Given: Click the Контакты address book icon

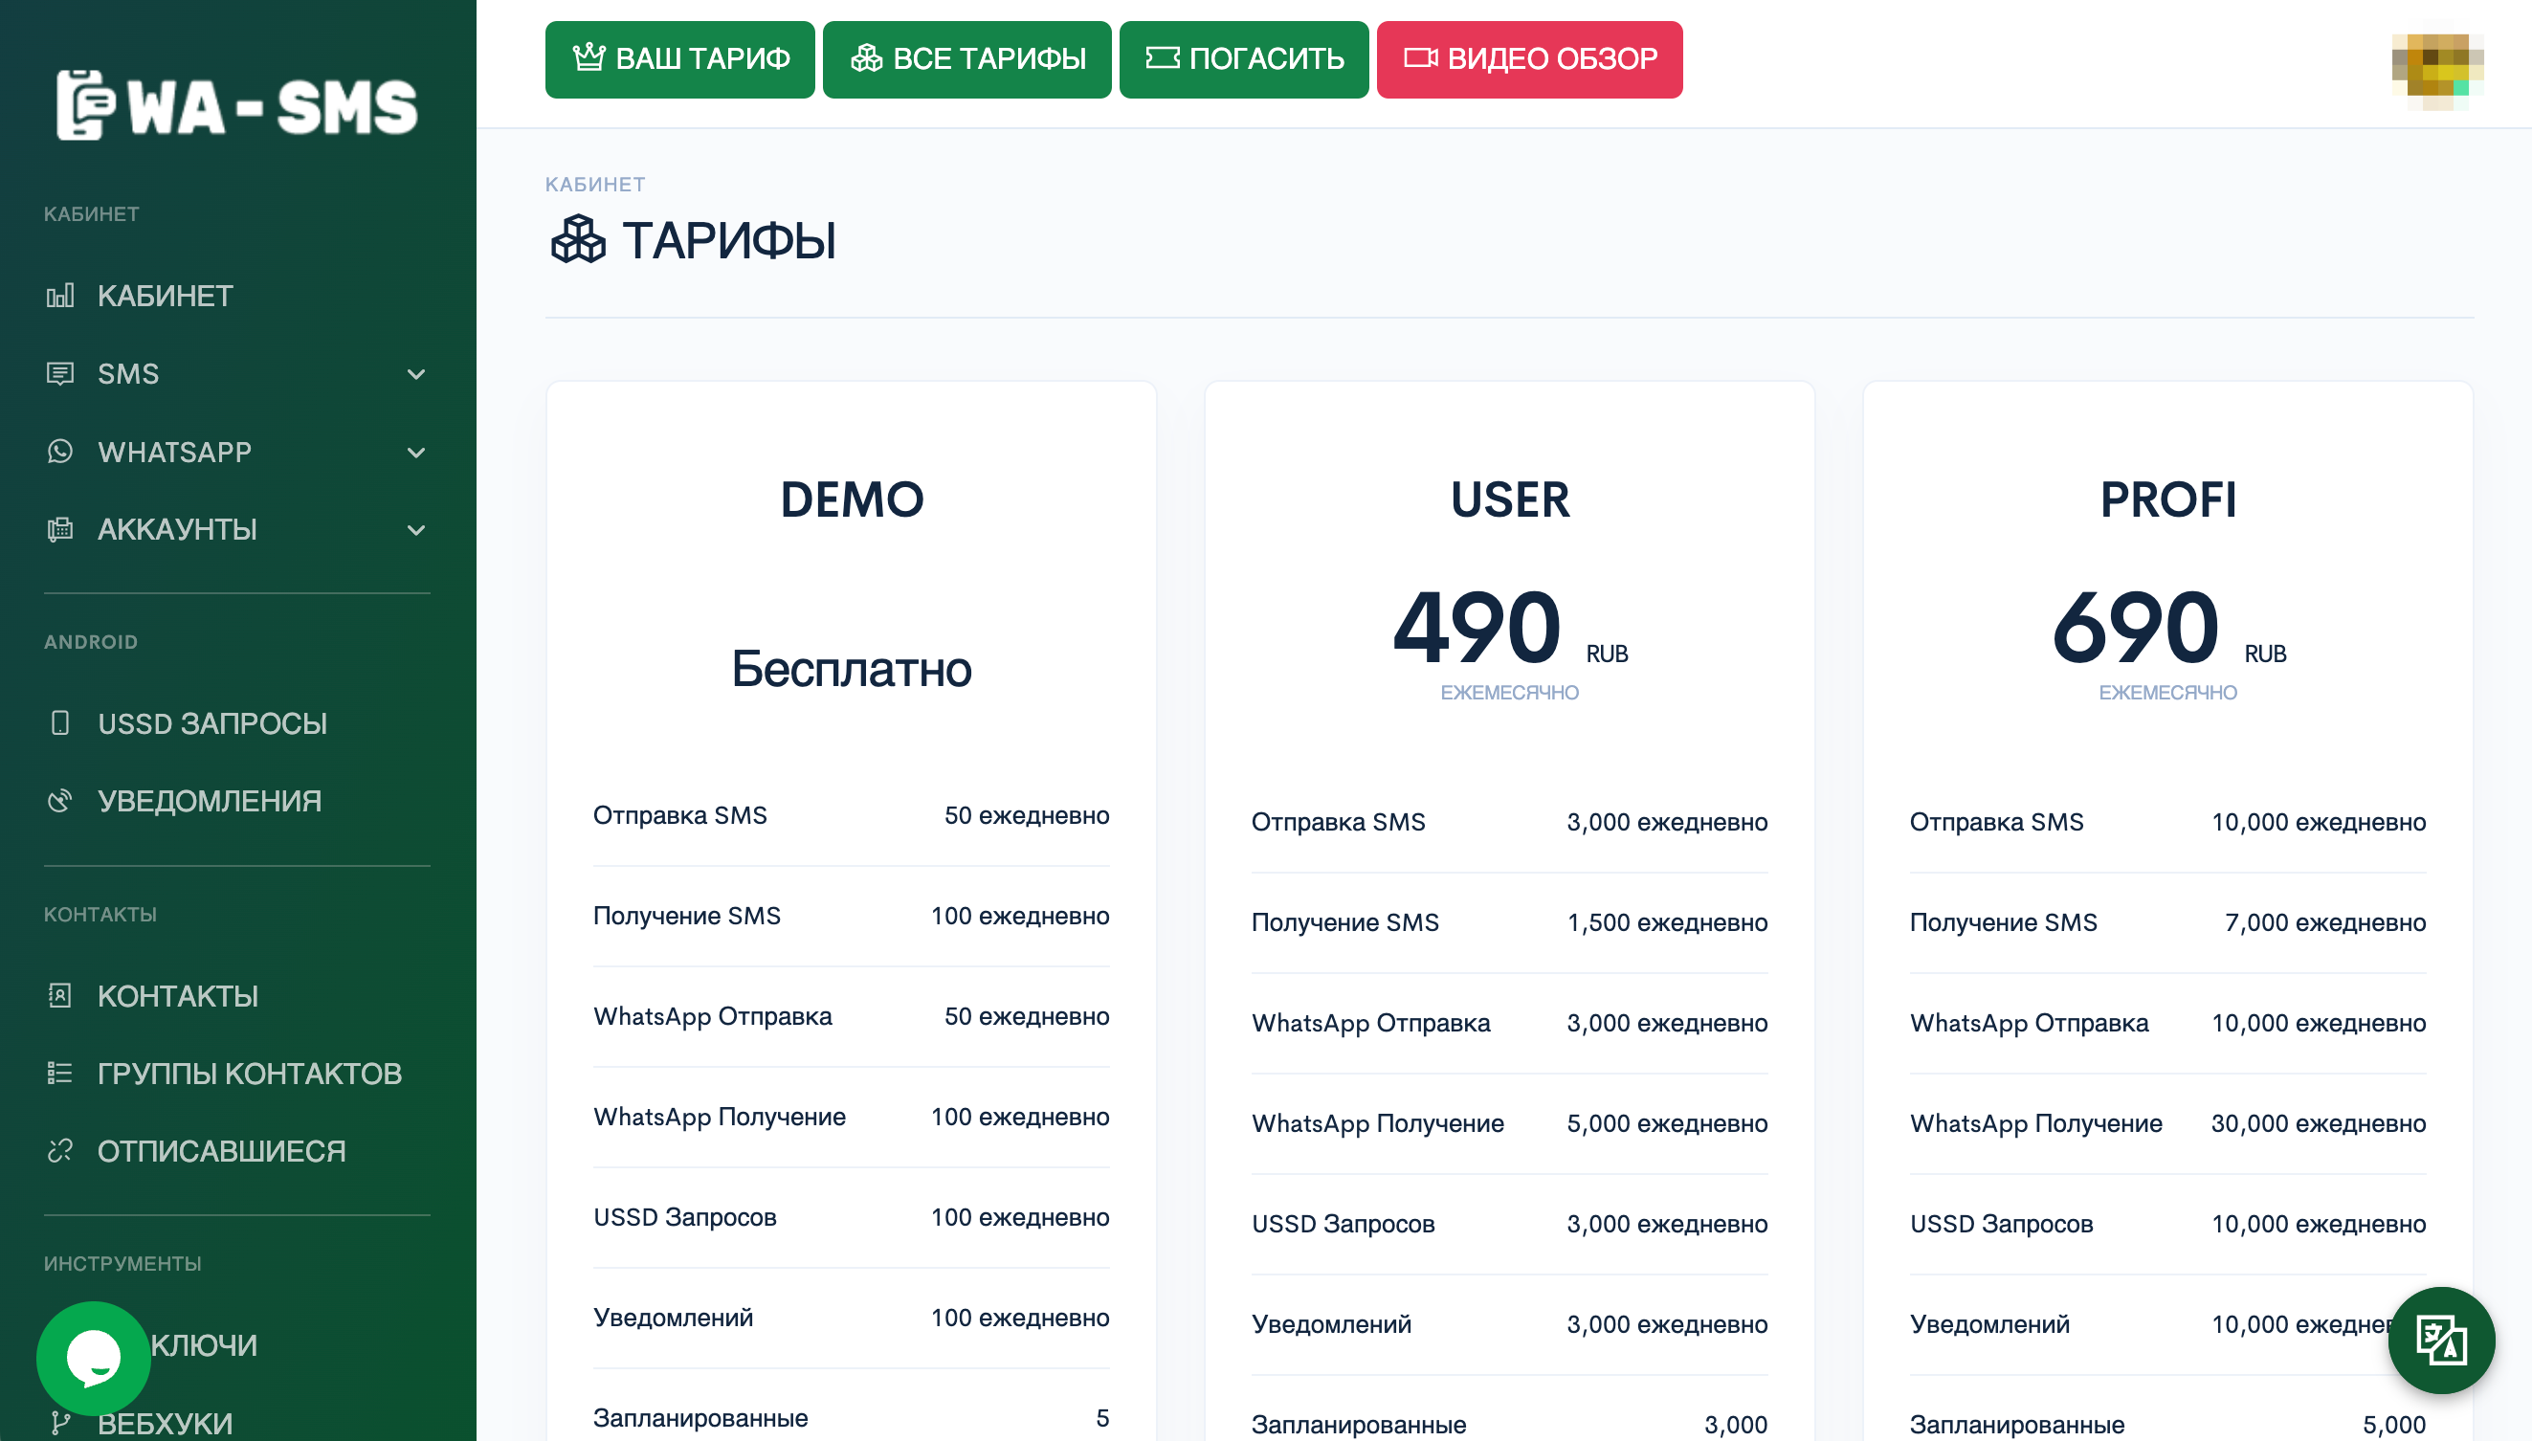Looking at the screenshot, I should pyautogui.click(x=60, y=996).
